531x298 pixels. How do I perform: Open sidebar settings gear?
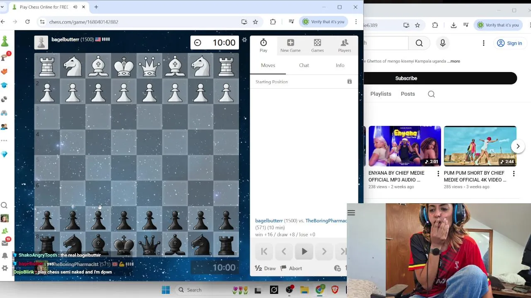pyautogui.click(x=5, y=268)
